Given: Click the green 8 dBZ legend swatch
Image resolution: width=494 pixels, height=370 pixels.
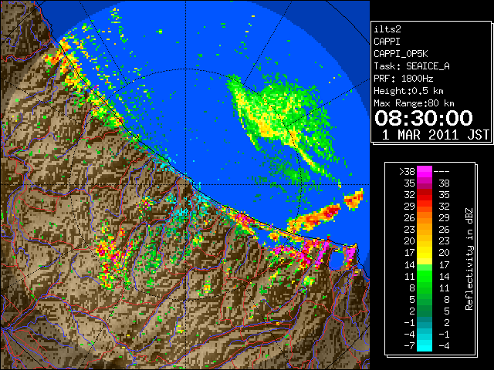Looking at the screenshot, I should pos(425,288).
